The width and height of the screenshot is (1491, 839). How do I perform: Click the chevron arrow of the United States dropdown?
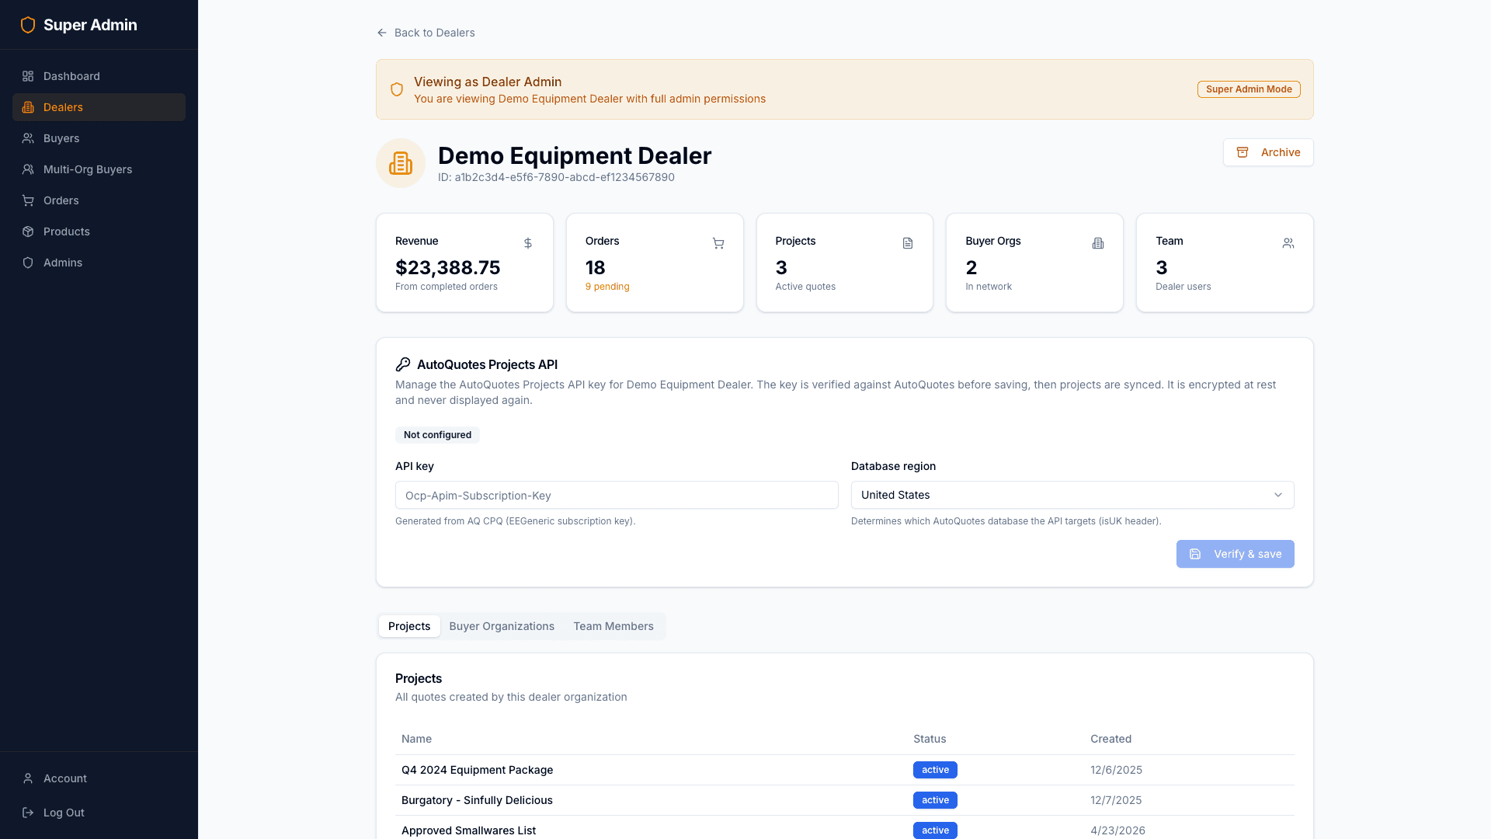pyautogui.click(x=1278, y=495)
